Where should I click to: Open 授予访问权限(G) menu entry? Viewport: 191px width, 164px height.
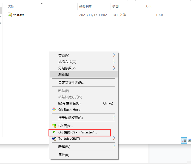click(x=84, y=118)
